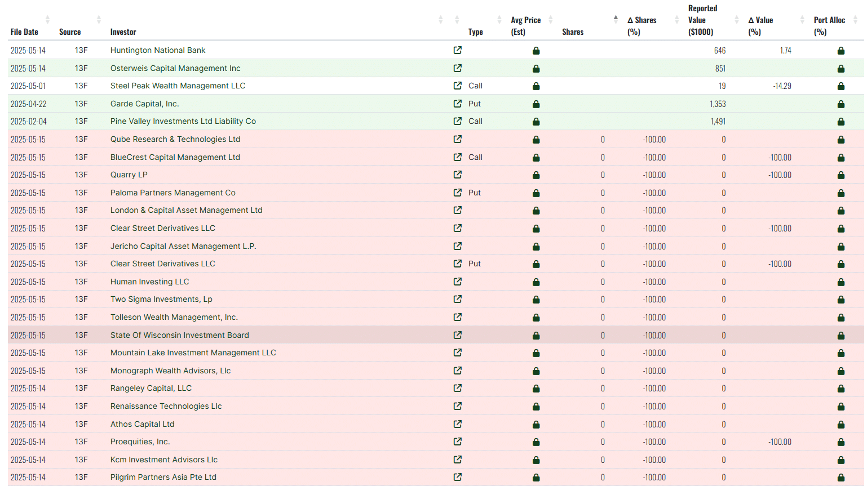Select 13F source in Athos Capital row
Viewport: 867px width, 486px height.
(x=81, y=424)
